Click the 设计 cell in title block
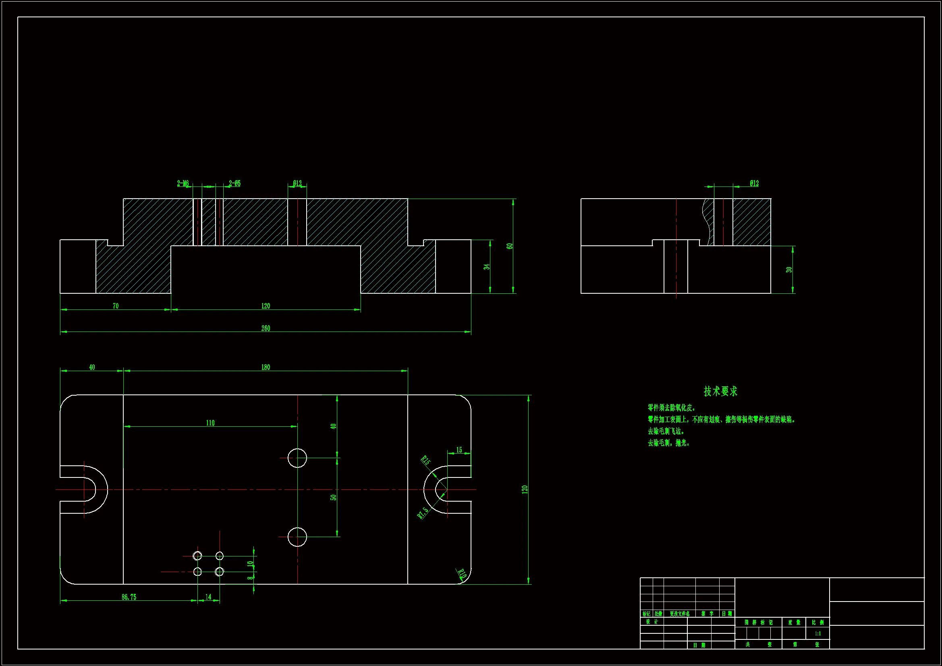Screen dimensions: 942x666 pos(652,622)
